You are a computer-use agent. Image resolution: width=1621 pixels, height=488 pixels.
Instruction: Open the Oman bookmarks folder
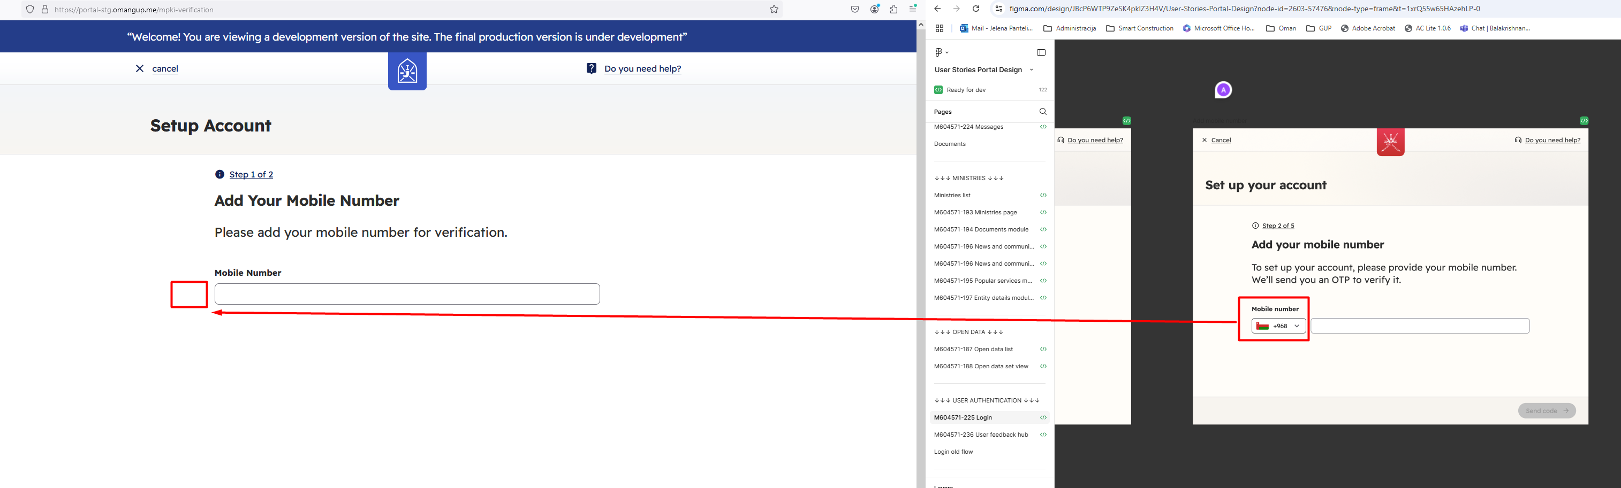tap(1281, 28)
